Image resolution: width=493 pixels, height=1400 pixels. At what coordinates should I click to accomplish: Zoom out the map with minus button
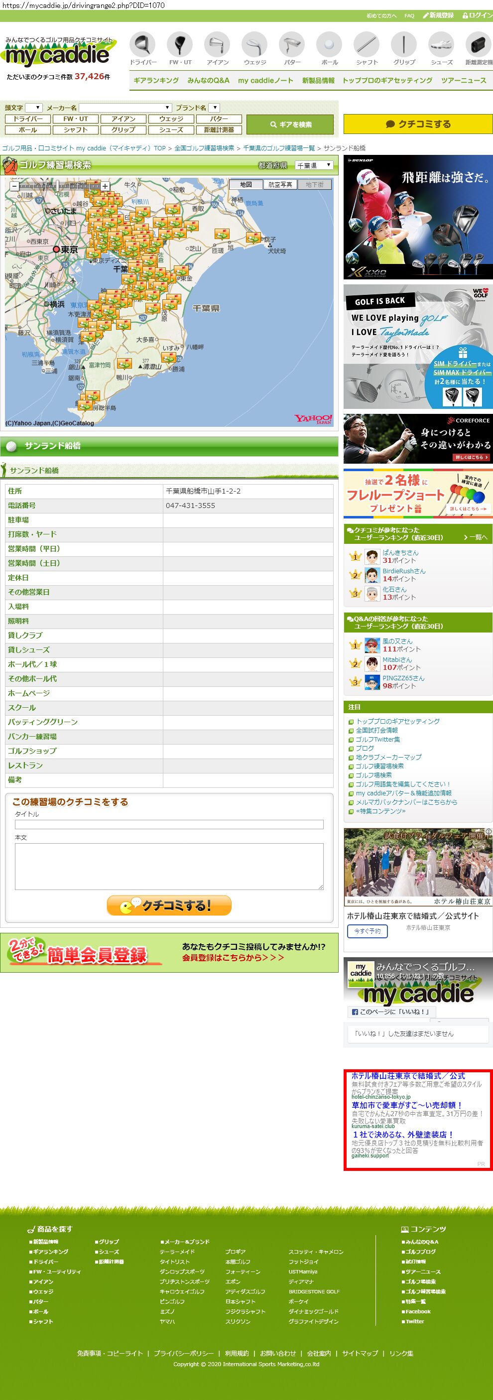pos(14,186)
